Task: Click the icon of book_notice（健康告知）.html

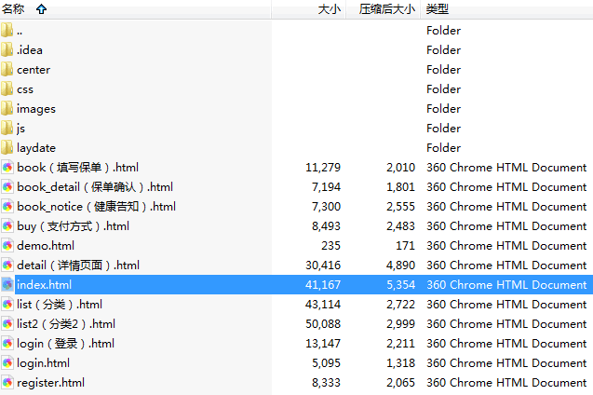Action: point(7,207)
